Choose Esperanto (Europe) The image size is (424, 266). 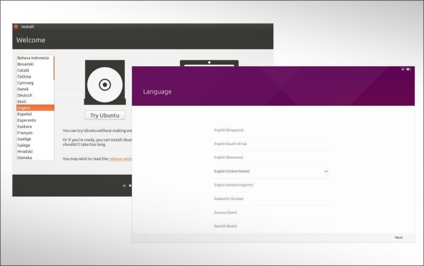[273, 199]
